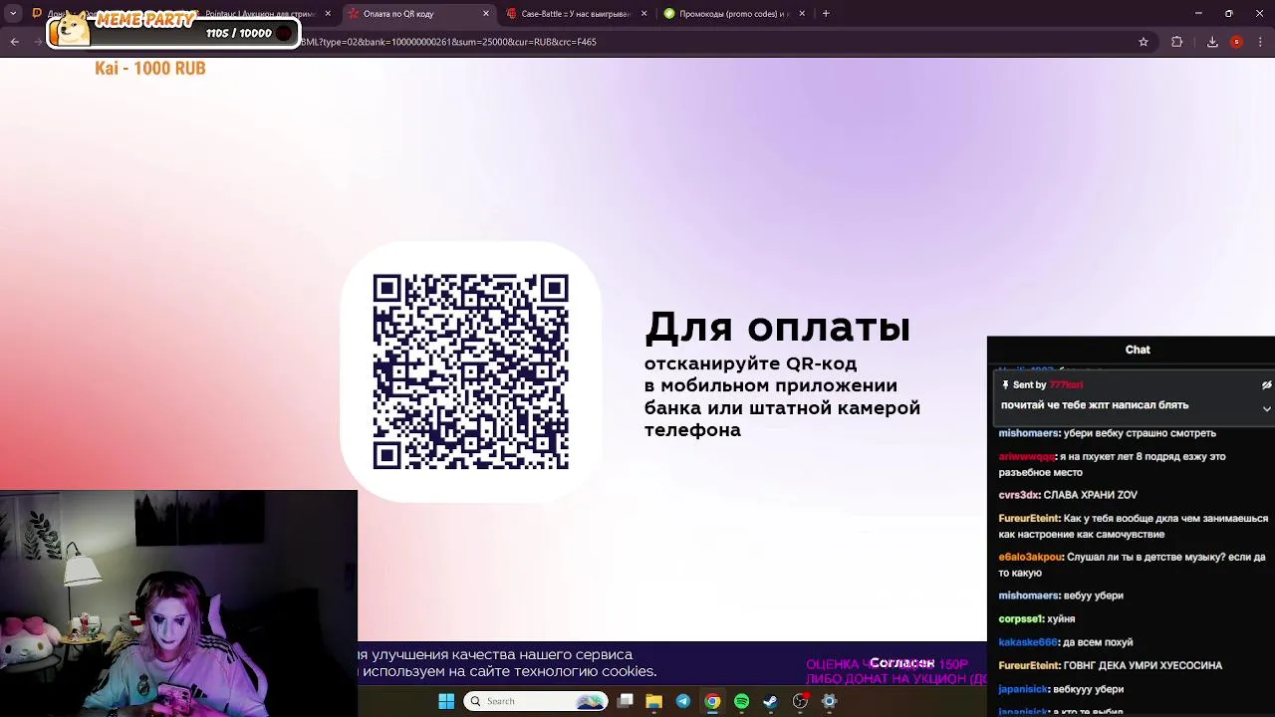Viewport: 1275px width, 717px height.
Task: Switch to the Case-Battle tab
Action: tap(576, 14)
